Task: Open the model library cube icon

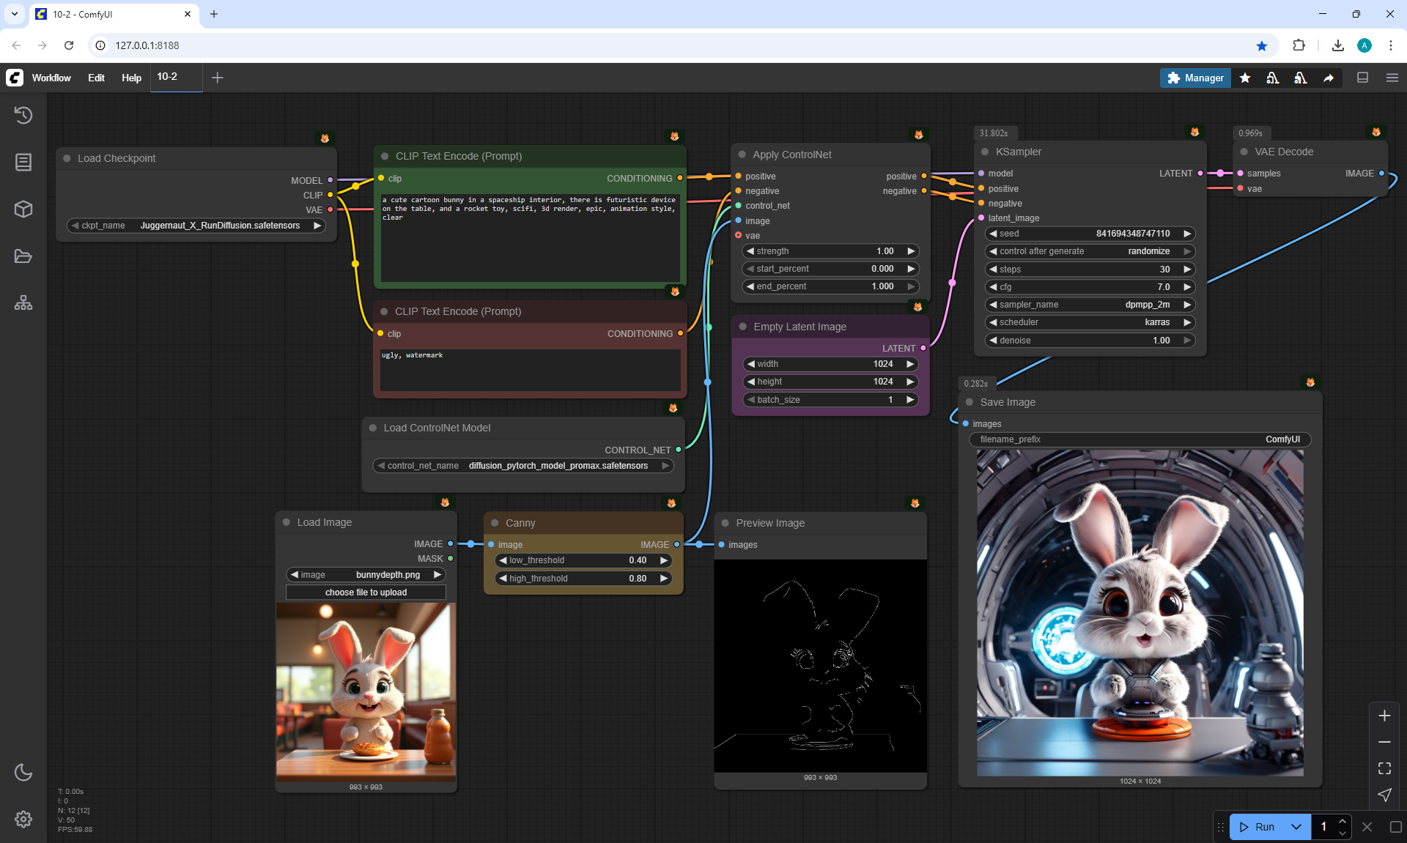Action: click(x=23, y=209)
